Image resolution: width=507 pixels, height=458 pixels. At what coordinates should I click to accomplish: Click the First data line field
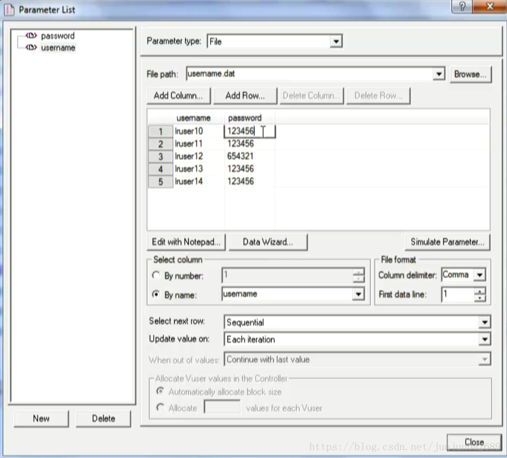458,294
